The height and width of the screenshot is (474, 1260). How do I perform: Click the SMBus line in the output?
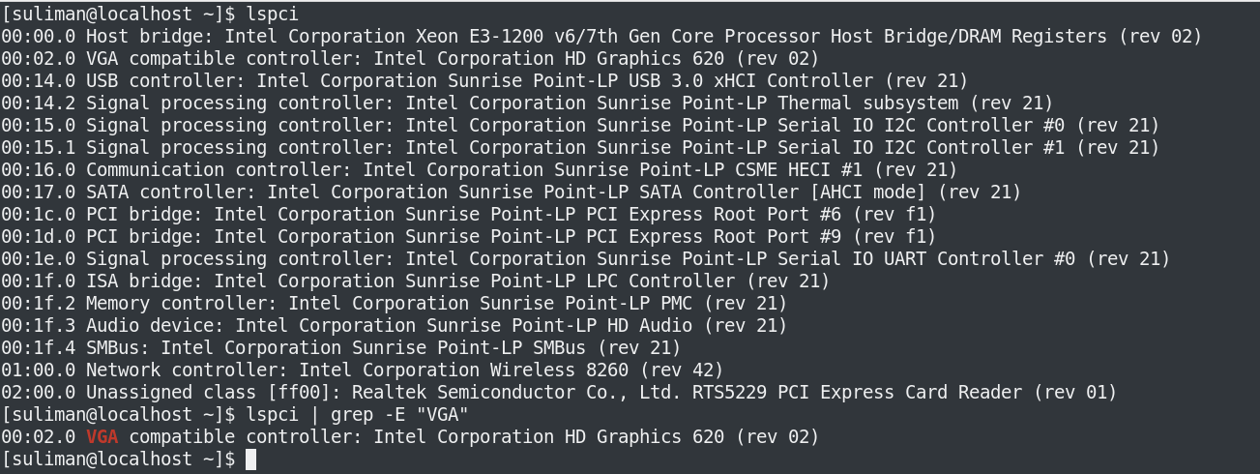(x=340, y=347)
